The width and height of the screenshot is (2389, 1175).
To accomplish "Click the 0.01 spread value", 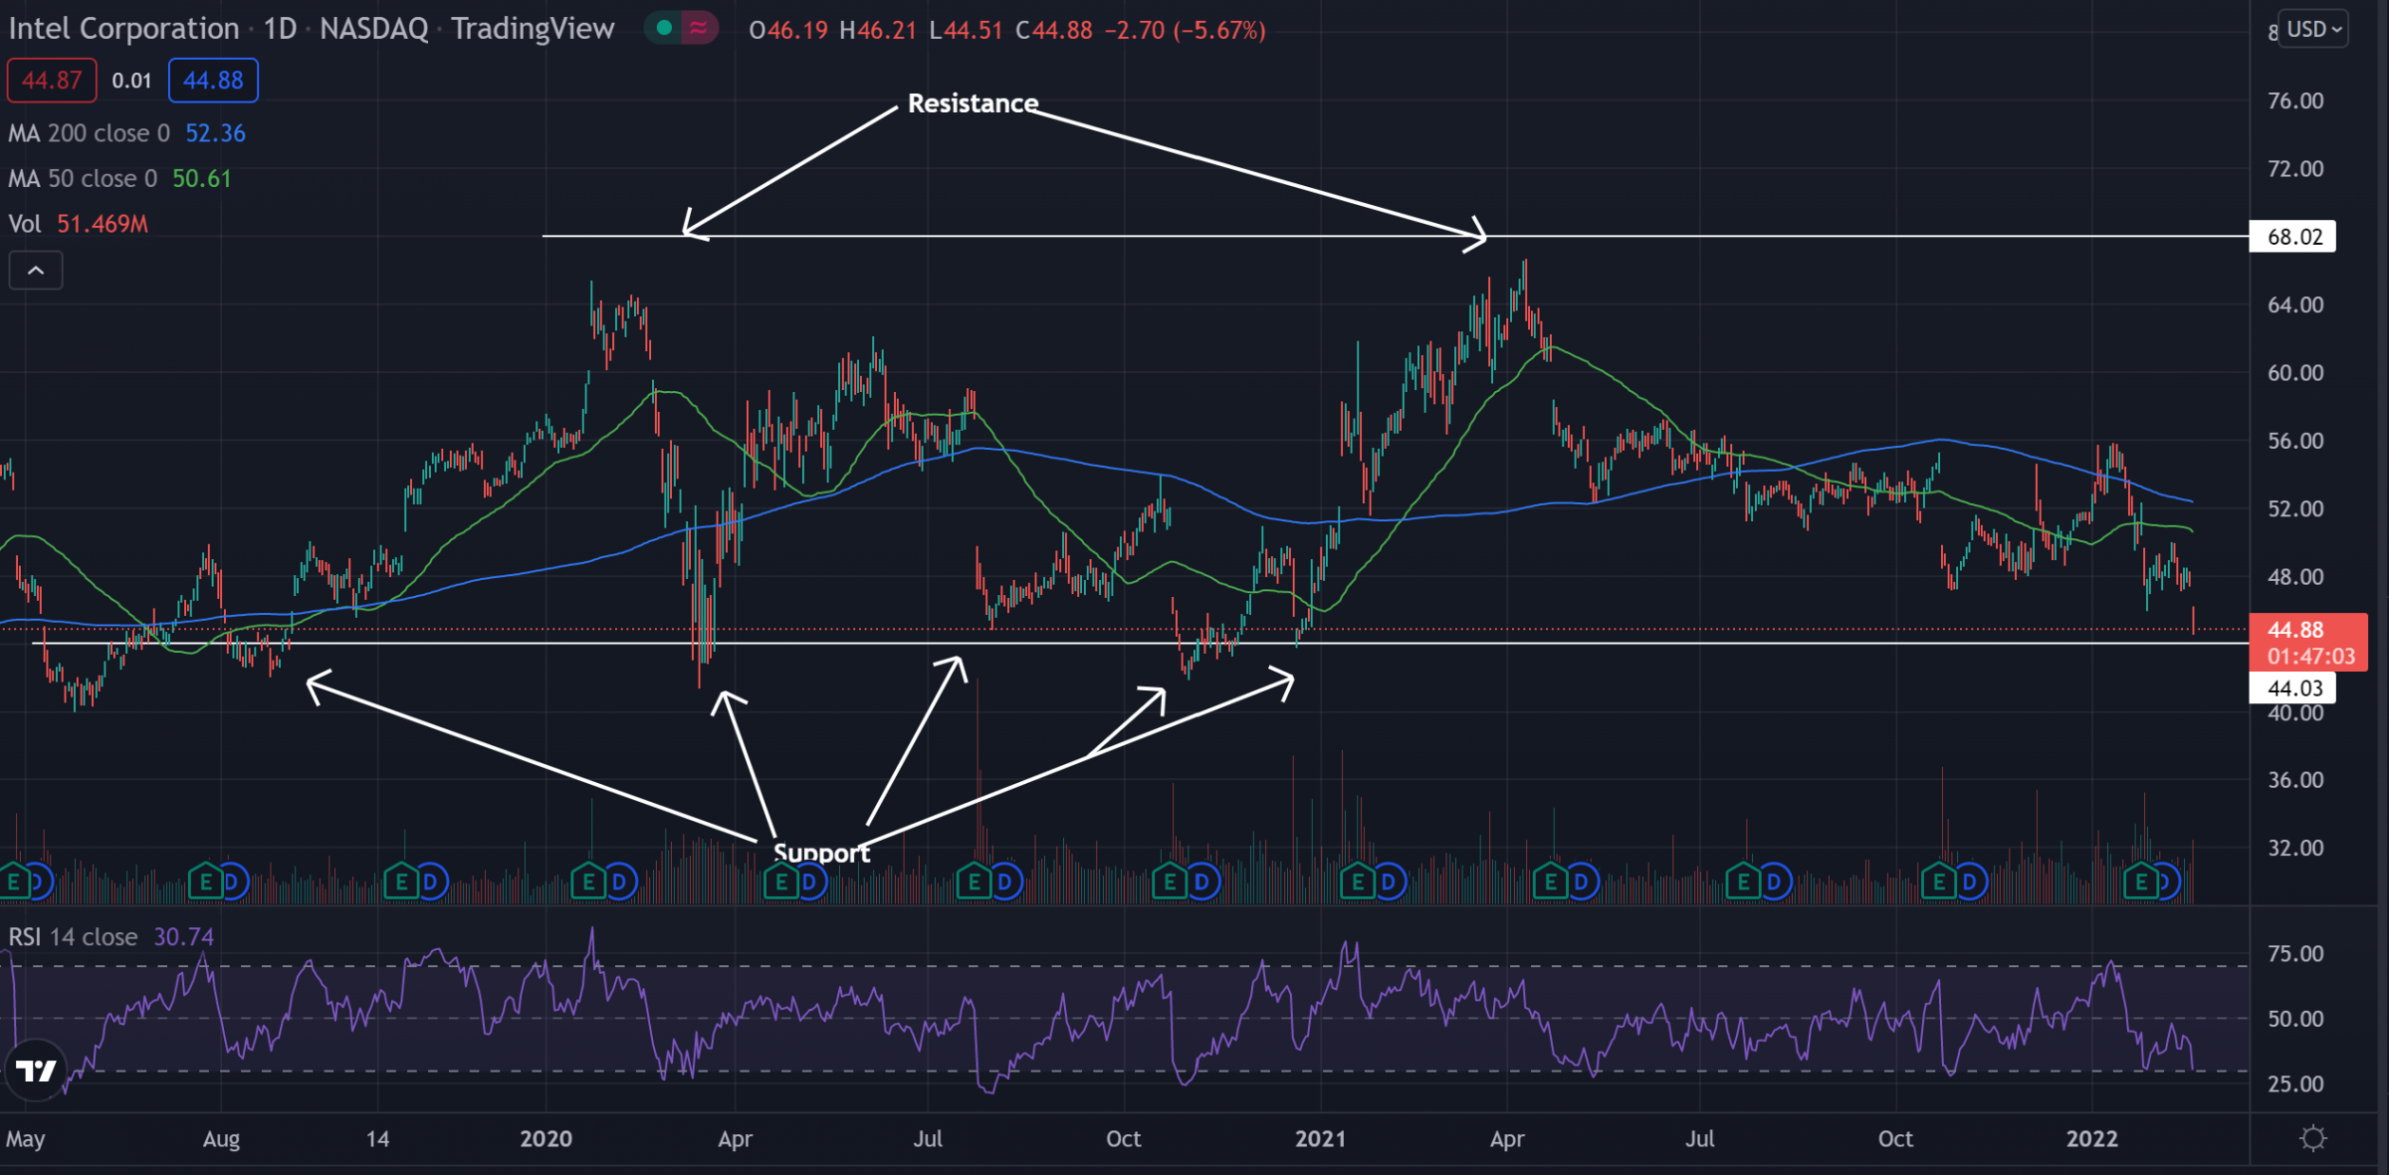I will tap(131, 82).
